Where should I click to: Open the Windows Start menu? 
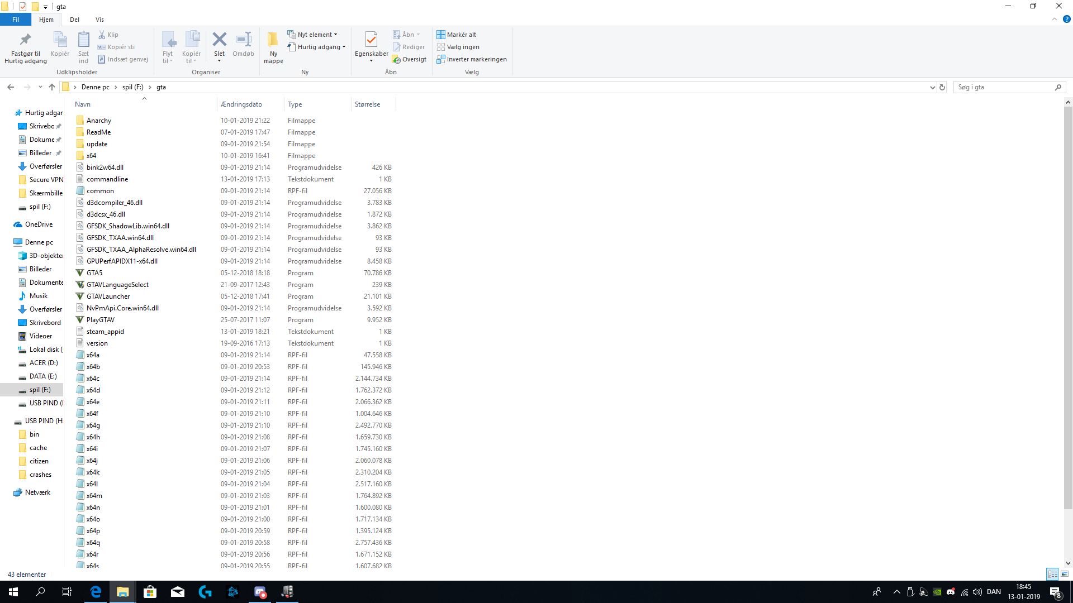pos(13,592)
